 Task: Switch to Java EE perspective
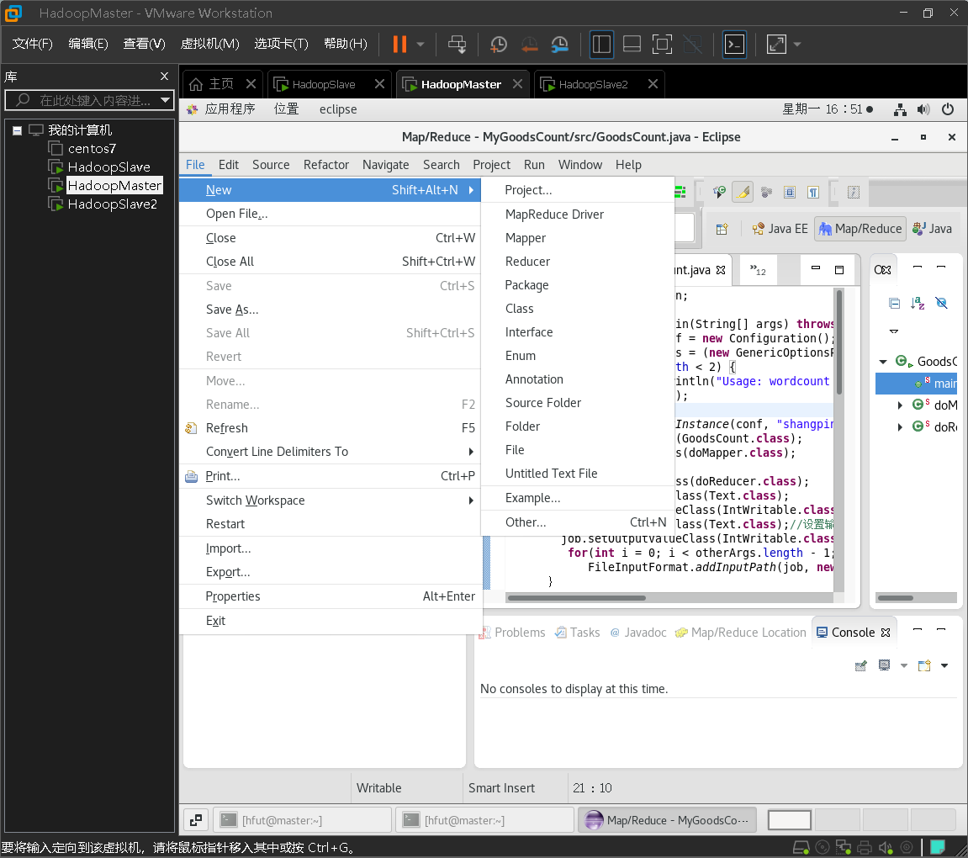(x=780, y=229)
